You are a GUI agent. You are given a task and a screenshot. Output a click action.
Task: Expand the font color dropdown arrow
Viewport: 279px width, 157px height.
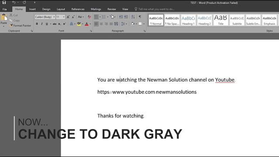[x=90, y=24]
